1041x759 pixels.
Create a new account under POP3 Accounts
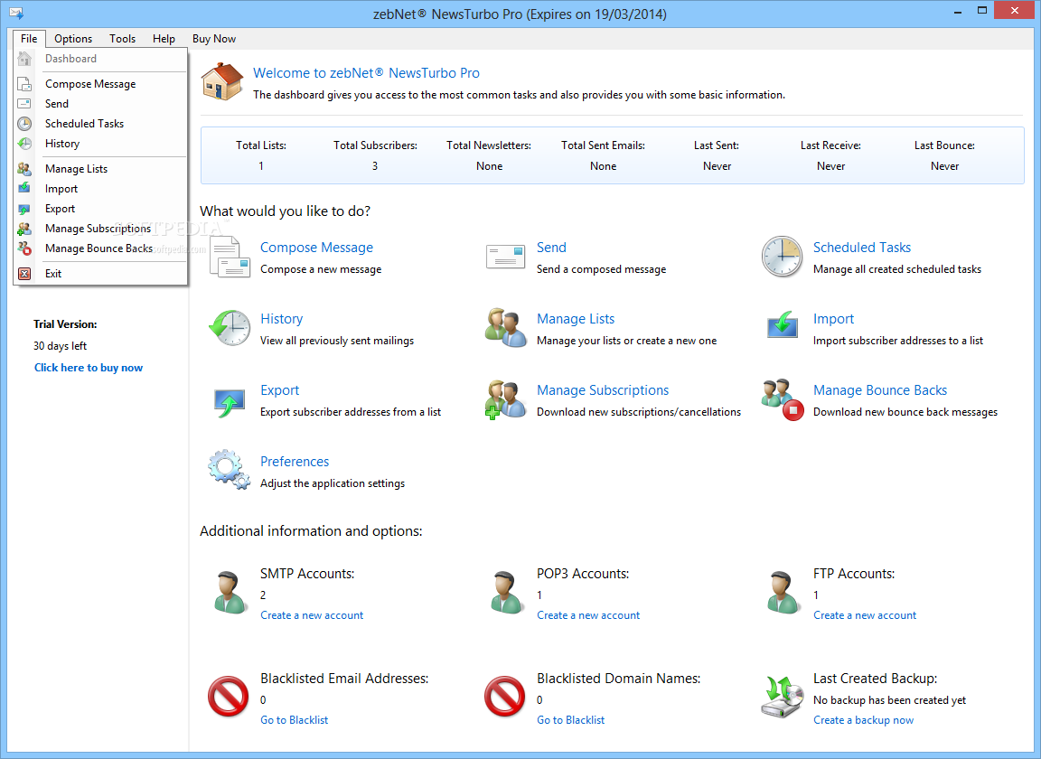[x=588, y=615]
